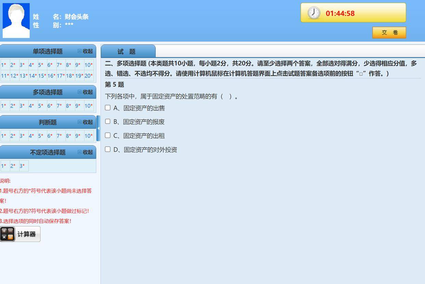Screen dimensions: 425x284
Task: Check option A 固定资产的出售
Action: [x=108, y=108]
